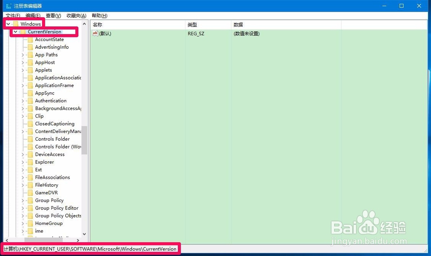The width and height of the screenshot is (431, 256).
Task: Click the AdvertisingInfo folder icon
Action: (x=30, y=47)
